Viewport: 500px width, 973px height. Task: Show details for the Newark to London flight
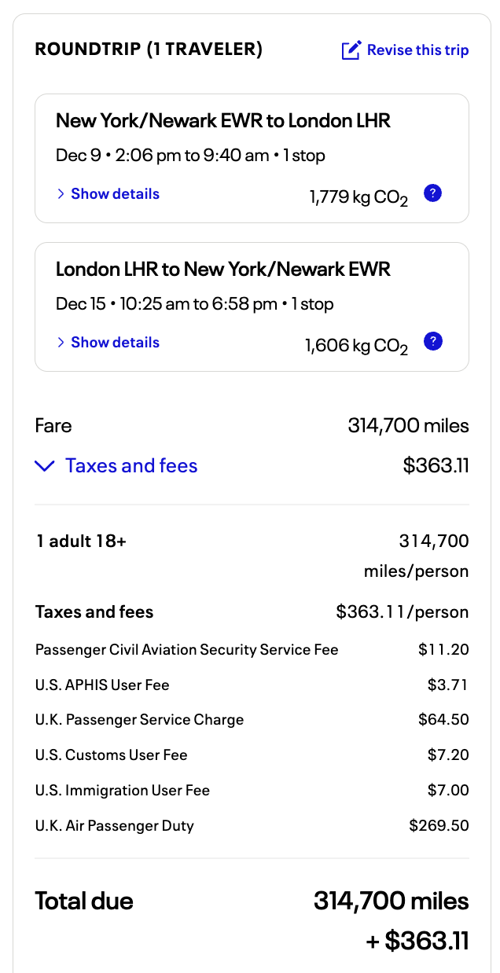coord(115,194)
